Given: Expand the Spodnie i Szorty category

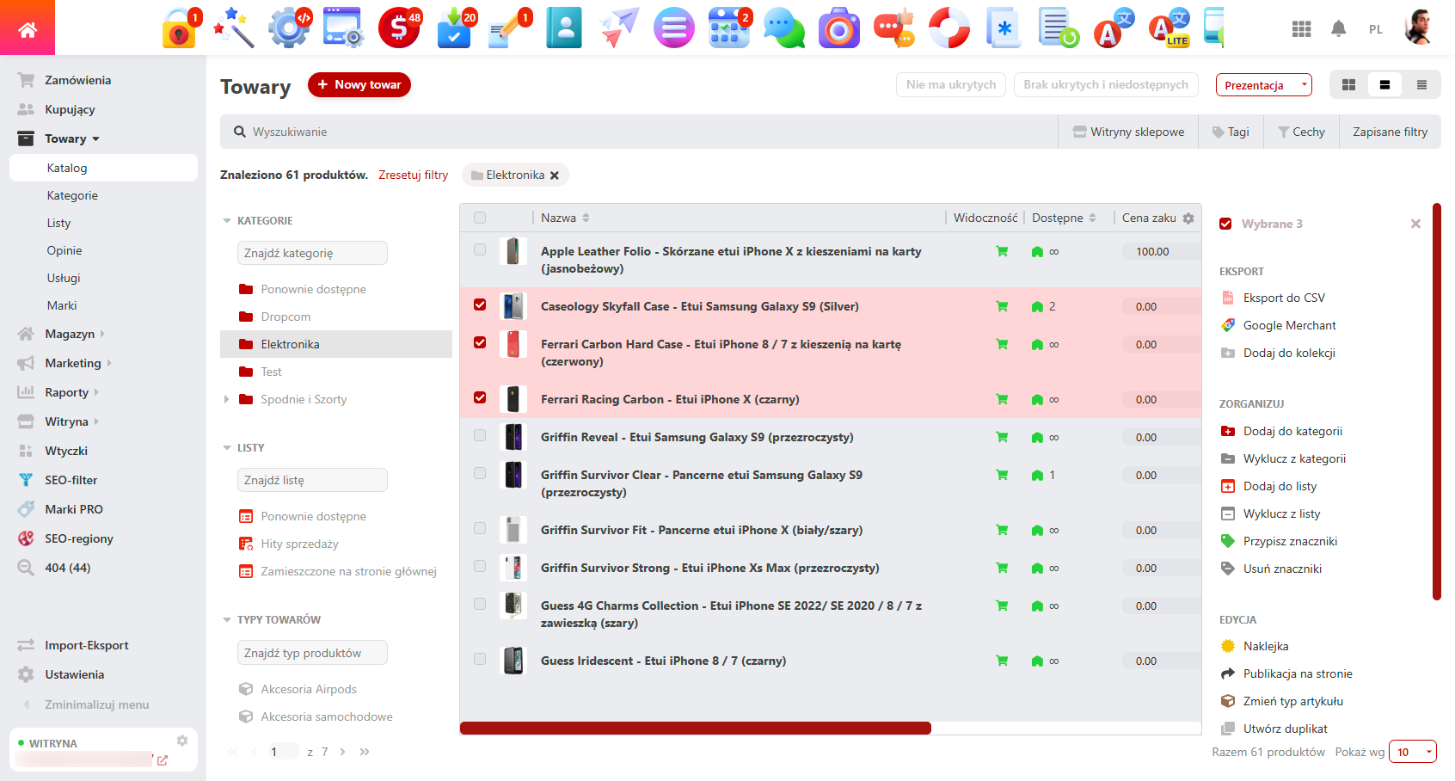Looking at the screenshot, I should coord(226,399).
